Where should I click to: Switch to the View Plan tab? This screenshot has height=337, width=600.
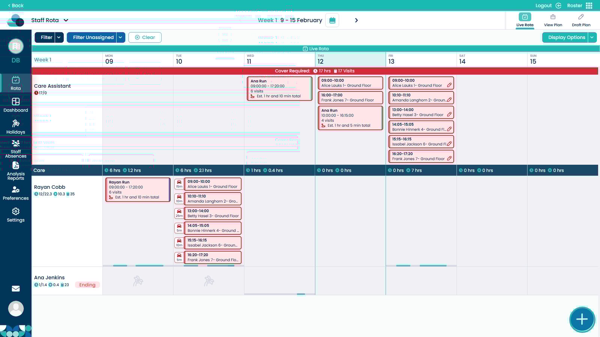coord(553,20)
